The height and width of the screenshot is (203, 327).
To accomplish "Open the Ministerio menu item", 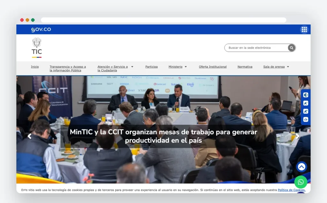I will (175, 67).
